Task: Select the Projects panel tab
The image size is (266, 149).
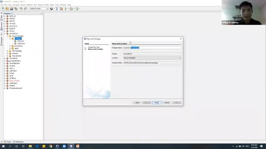Action: pyautogui.click(x=7, y=14)
